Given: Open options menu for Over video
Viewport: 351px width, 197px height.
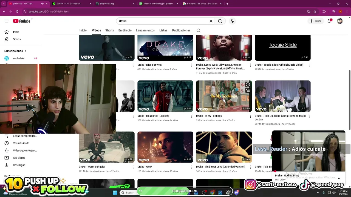Looking at the screenshot, I should point(192,167).
